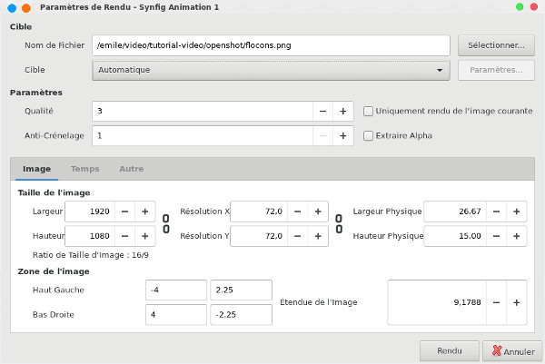
Task: Click the Nom de Fichier path field
Action: click(272, 44)
